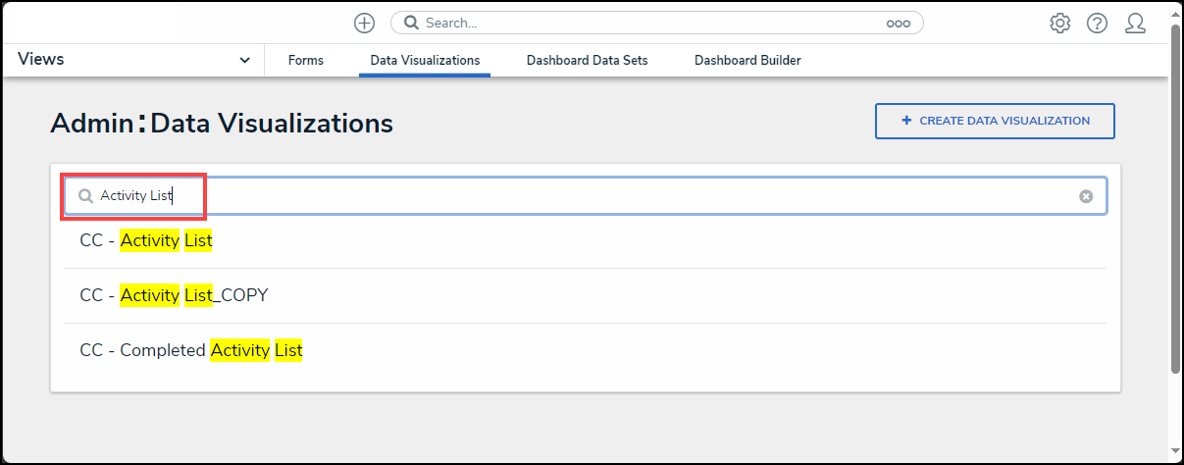The height and width of the screenshot is (465, 1184).
Task: Click inside the Activity List filter field
Action: pos(589,196)
